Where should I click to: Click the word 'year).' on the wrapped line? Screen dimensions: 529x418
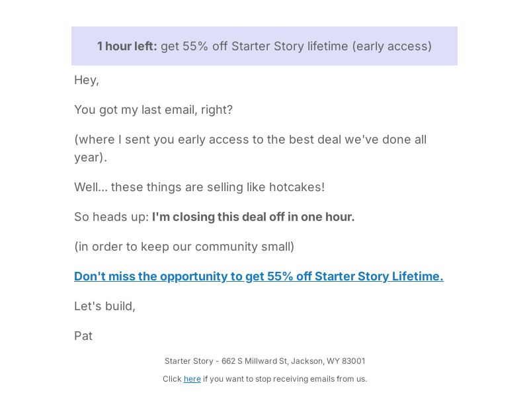click(x=91, y=157)
